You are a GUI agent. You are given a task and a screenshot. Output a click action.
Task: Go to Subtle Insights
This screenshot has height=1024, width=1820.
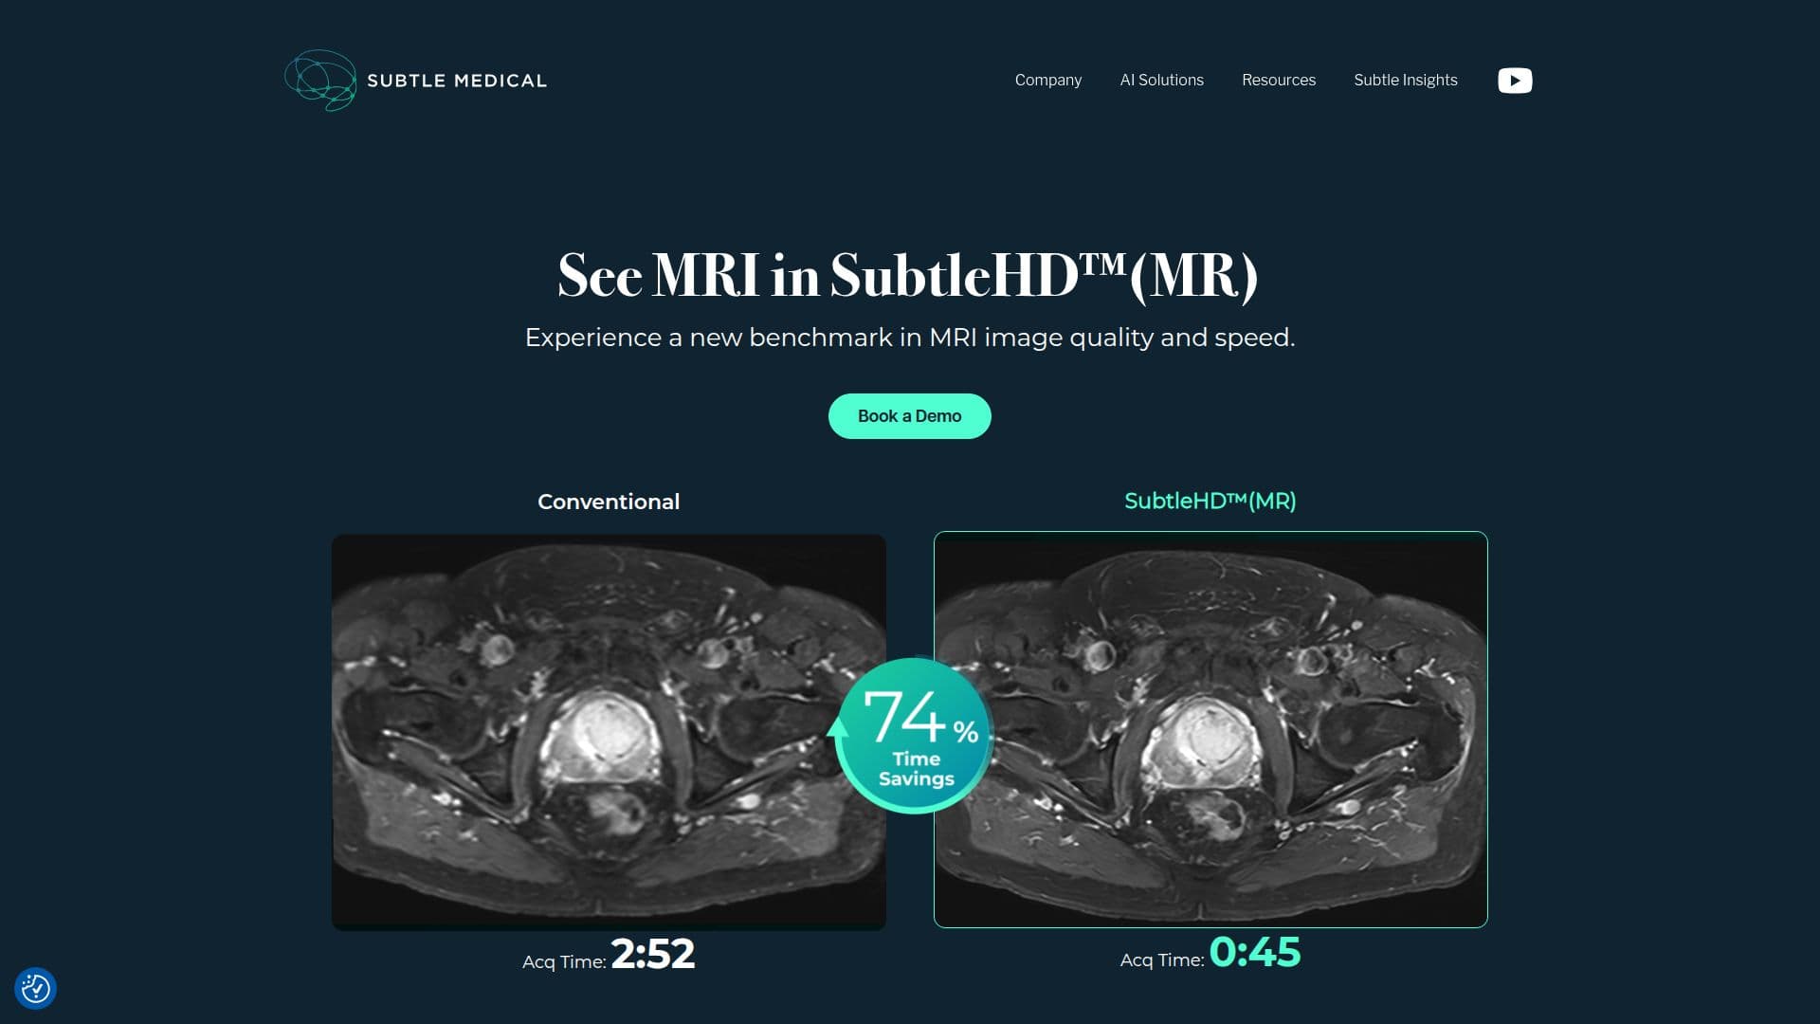[1406, 81]
